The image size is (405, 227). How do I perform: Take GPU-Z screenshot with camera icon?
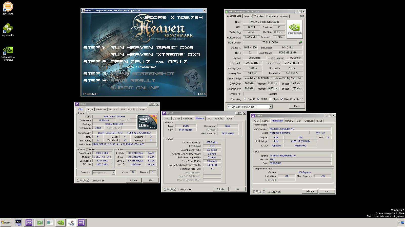pos(302,16)
